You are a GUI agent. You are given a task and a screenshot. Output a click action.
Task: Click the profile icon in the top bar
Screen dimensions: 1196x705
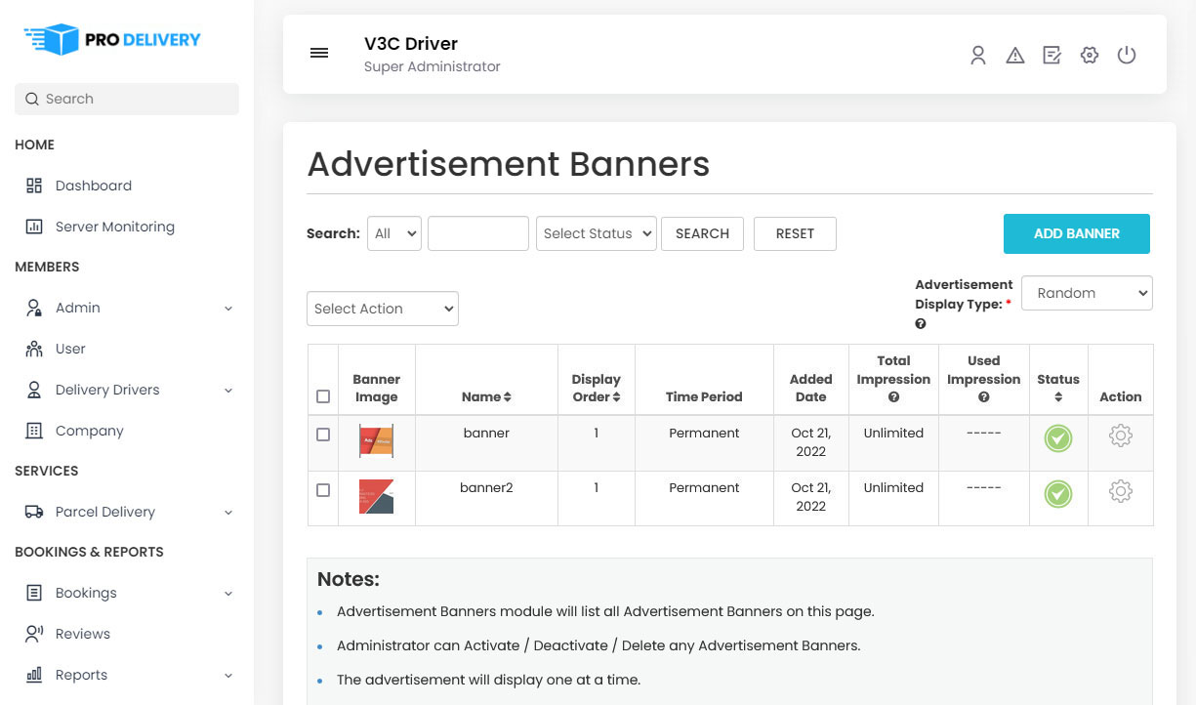click(x=978, y=56)
